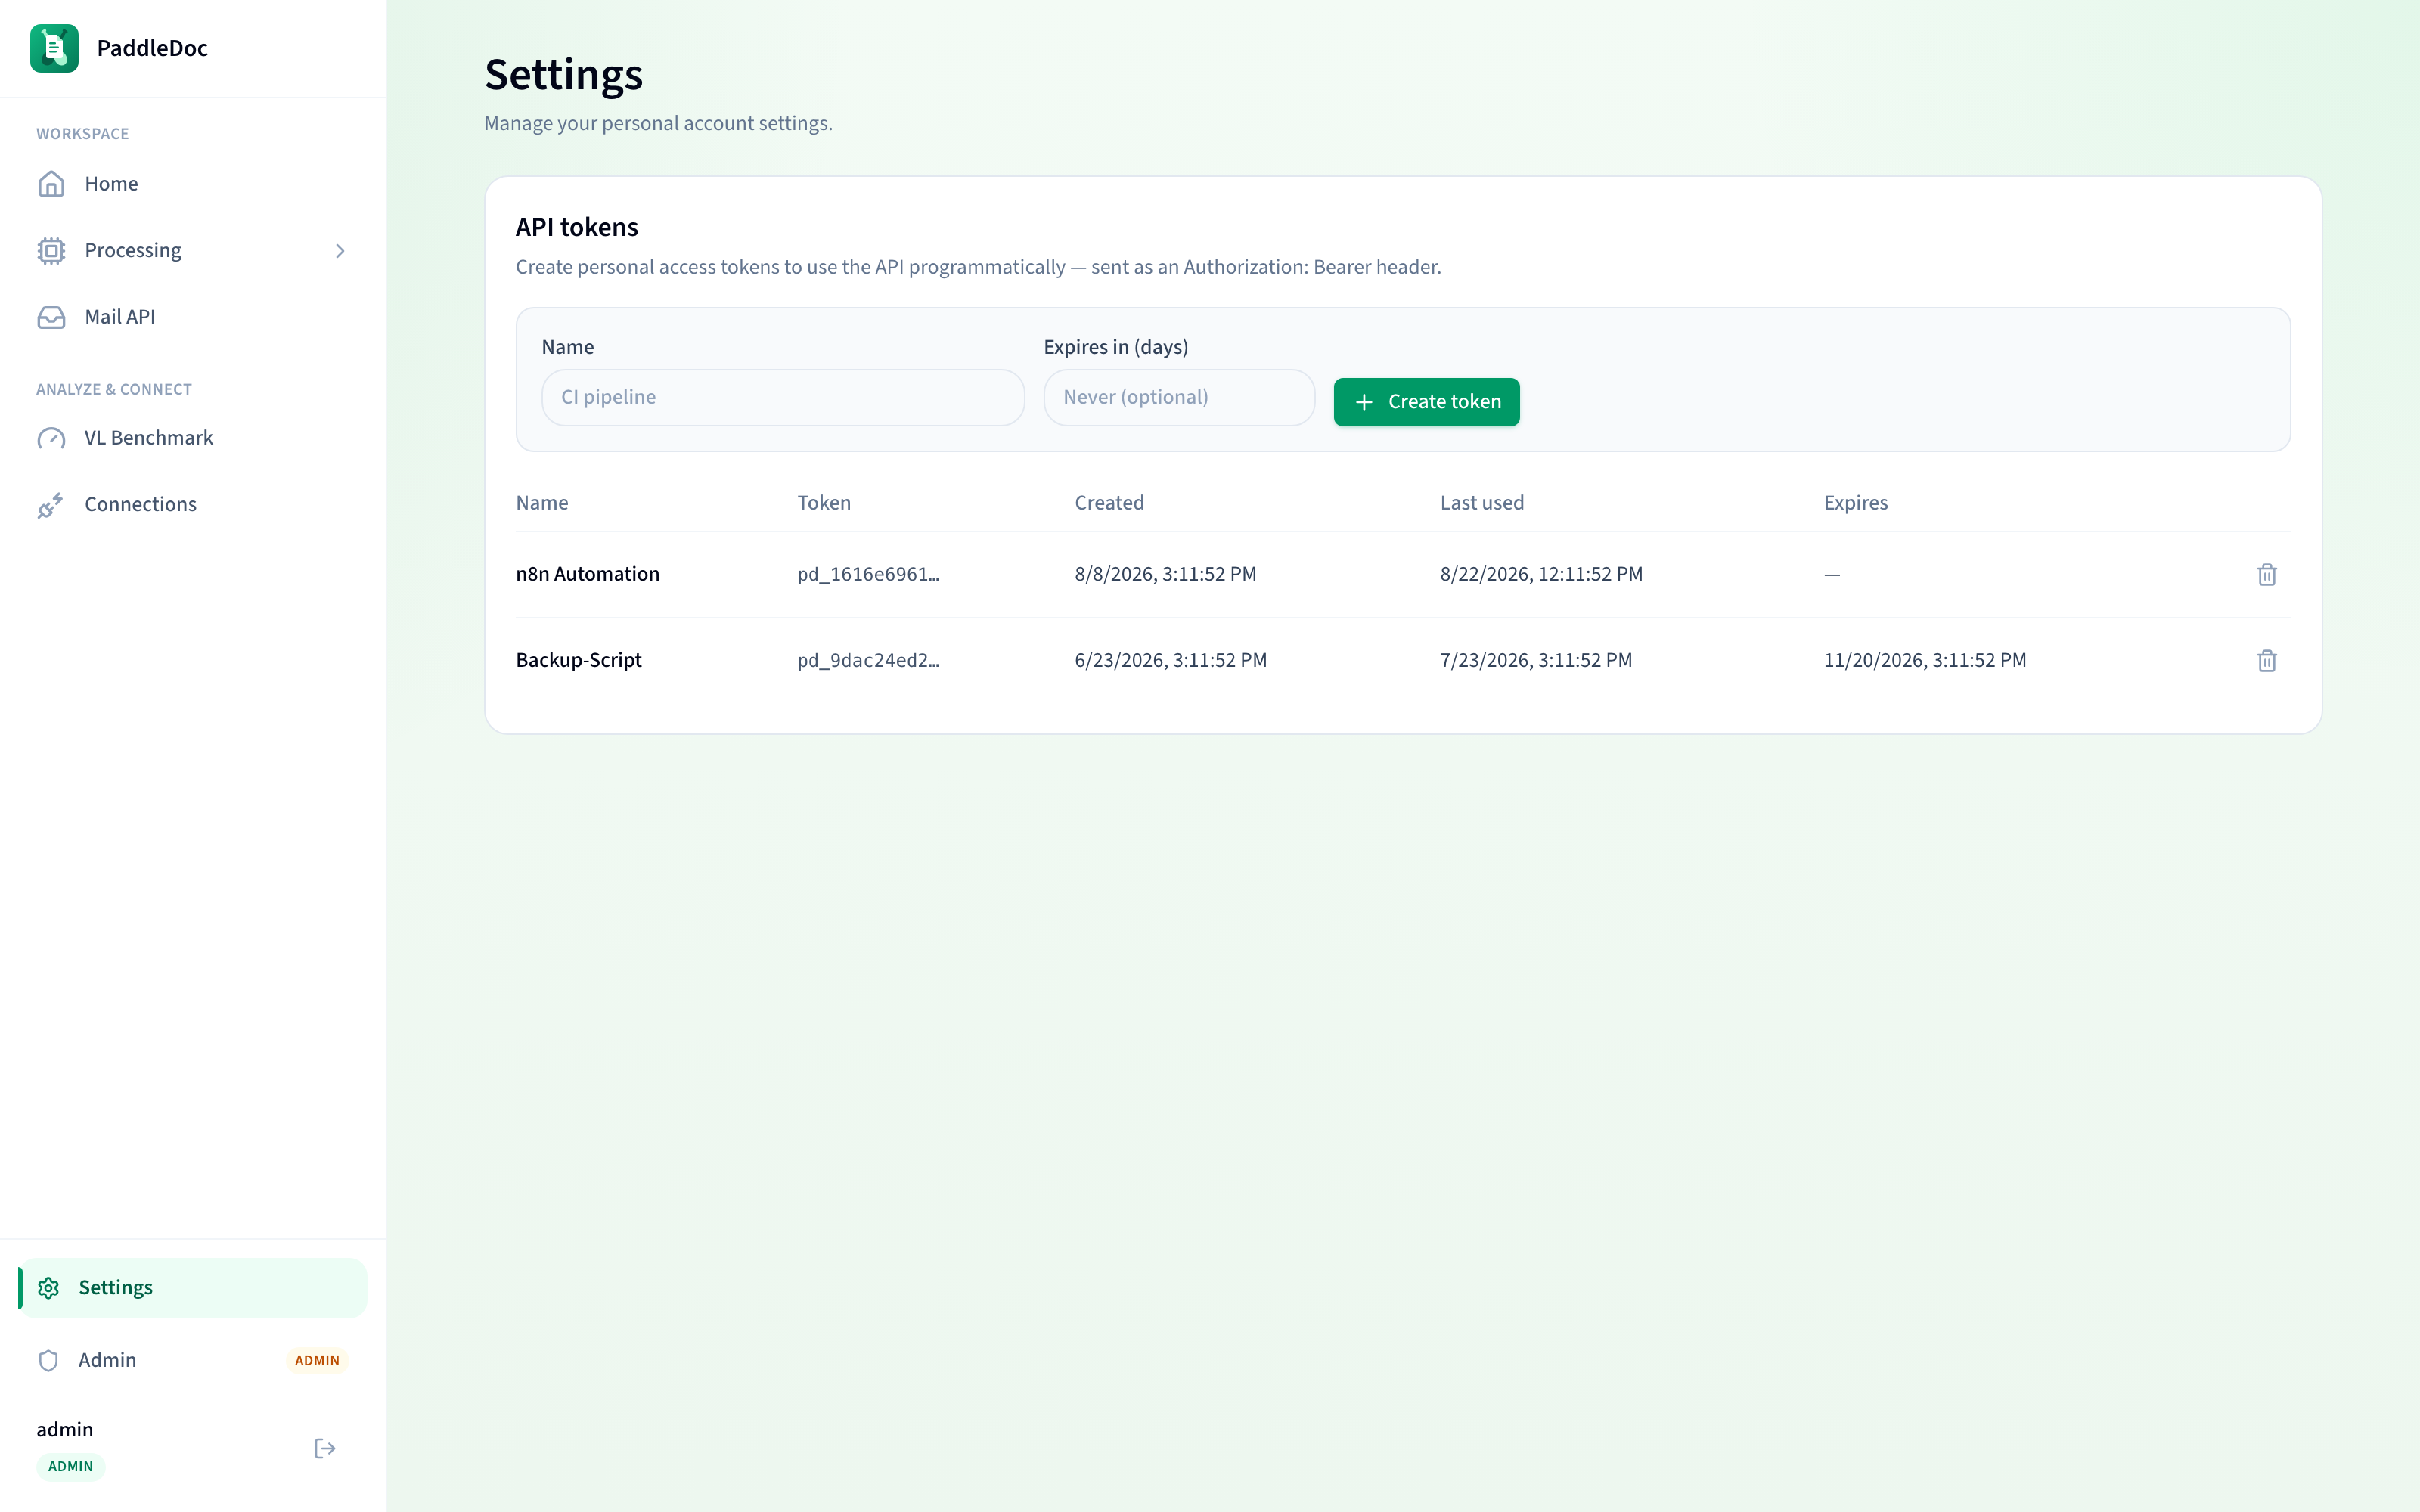Click the Settings page title

pos(564,76)
